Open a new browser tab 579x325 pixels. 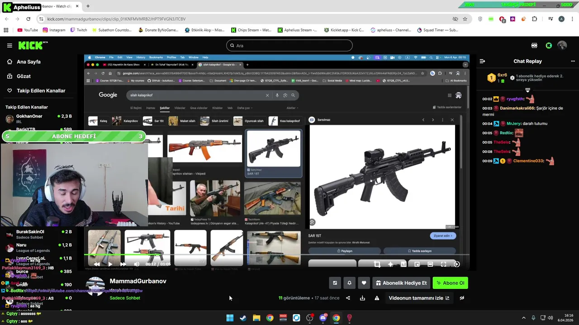[x=88, y=6]
